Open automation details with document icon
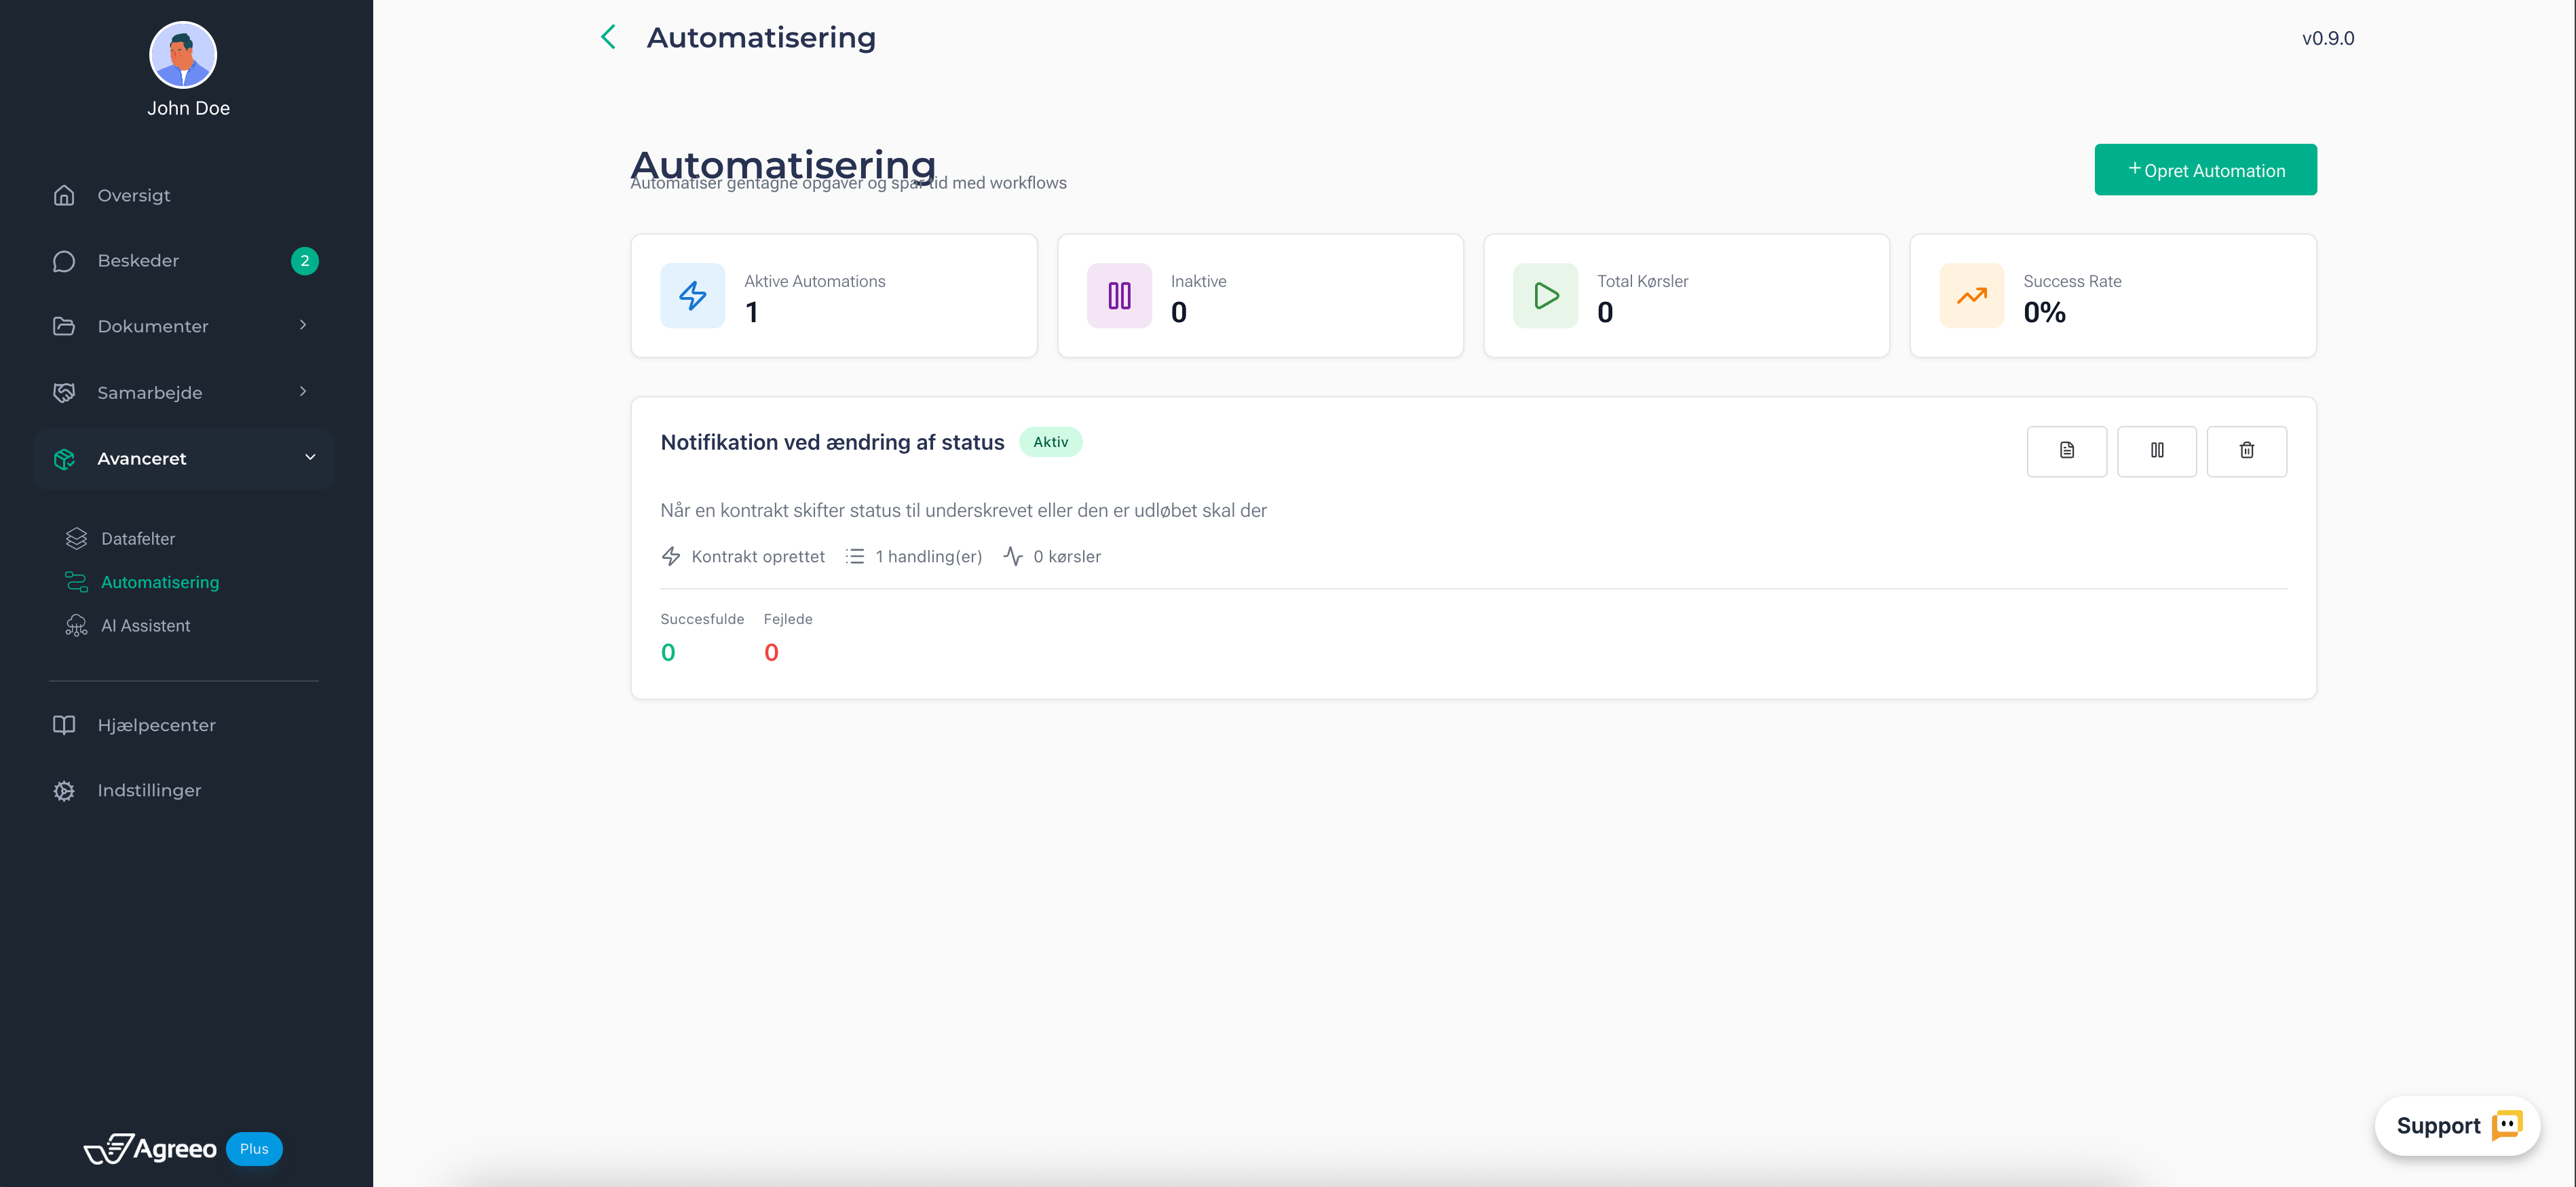The width and height of the screenshot is (2576, 1187). [2066, 450]
